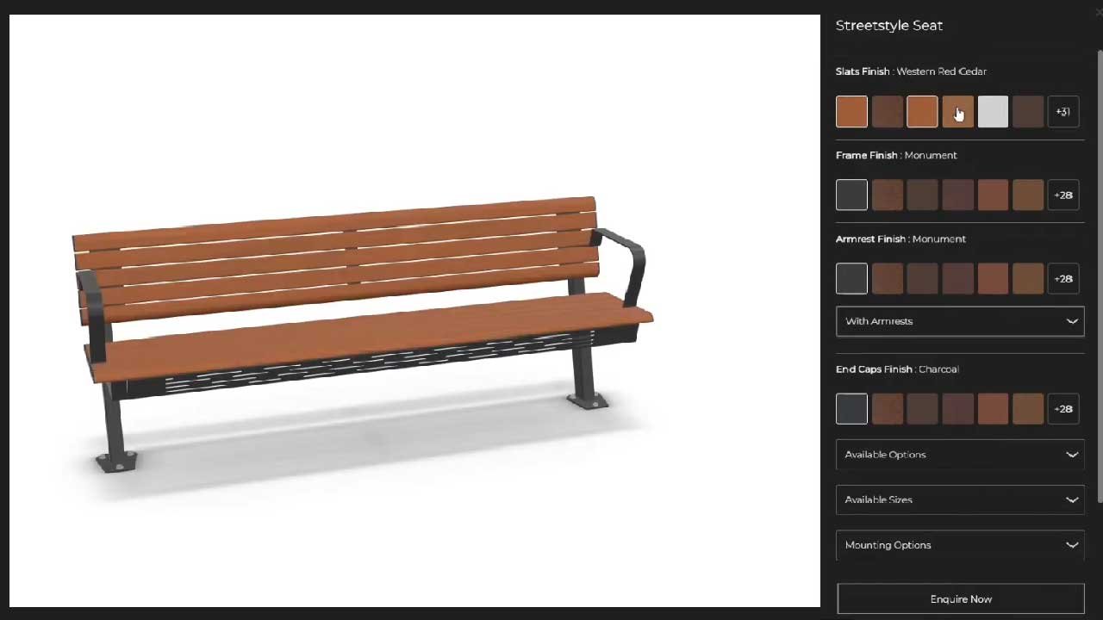Choose the first Slats Finish color swatch
The height and width of the screenshot is (620, 1103).
[x=851, y=112]
